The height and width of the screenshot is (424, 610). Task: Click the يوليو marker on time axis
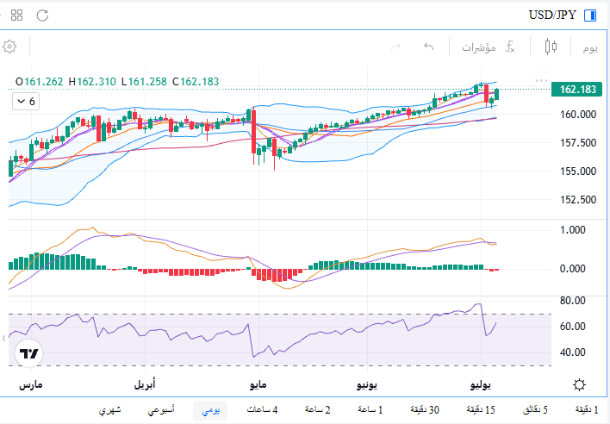coord(481,385)
